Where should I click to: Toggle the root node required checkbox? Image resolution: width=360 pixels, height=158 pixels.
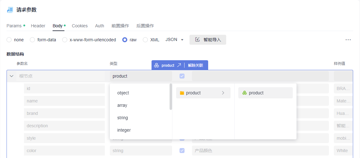pos(182,76)
